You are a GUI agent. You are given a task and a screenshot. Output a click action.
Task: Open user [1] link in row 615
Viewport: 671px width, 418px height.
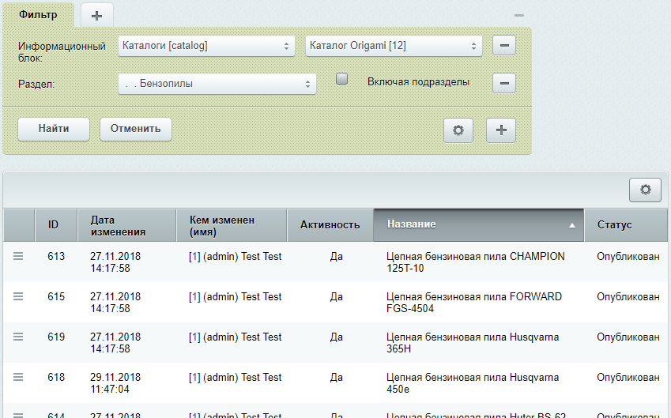click(194, 296)
